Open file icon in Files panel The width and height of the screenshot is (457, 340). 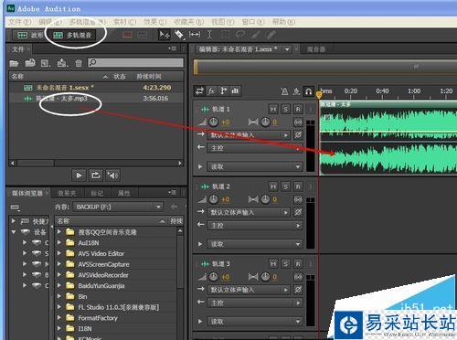(x=14, y=63)
